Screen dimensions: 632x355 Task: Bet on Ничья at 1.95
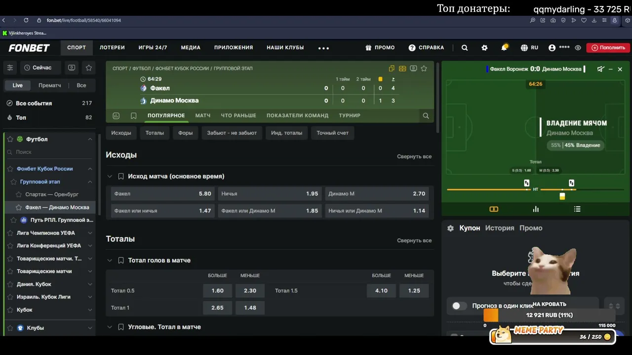[270, 194]
